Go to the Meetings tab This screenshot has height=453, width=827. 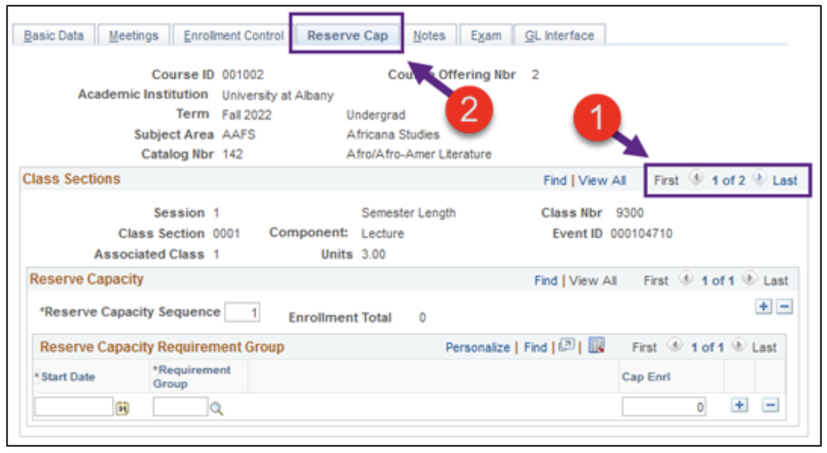click(x=134, y=35)
